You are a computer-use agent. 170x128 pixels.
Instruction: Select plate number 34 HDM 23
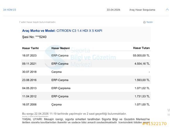10,10
